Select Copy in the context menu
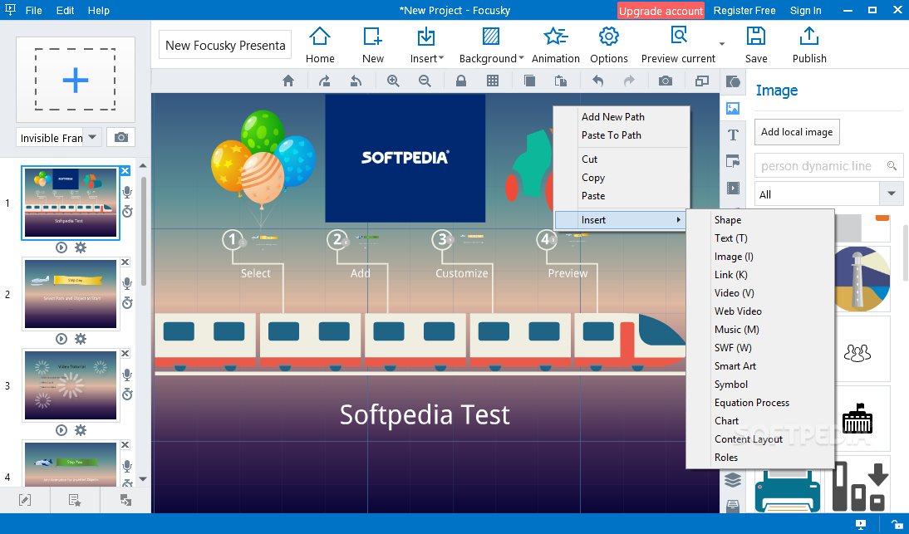The width and height of the screenshot is (909, 534). point(622,177)
